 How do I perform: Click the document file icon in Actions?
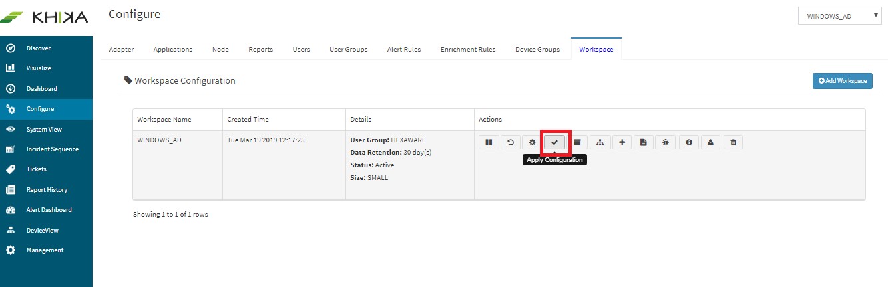click(x=644, y=142)
